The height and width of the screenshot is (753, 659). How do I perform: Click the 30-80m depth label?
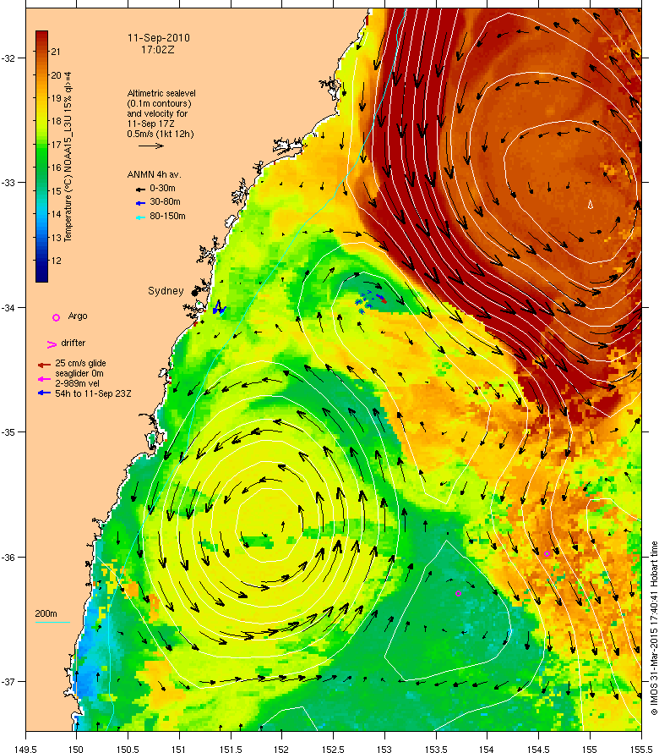coord(165,201)
